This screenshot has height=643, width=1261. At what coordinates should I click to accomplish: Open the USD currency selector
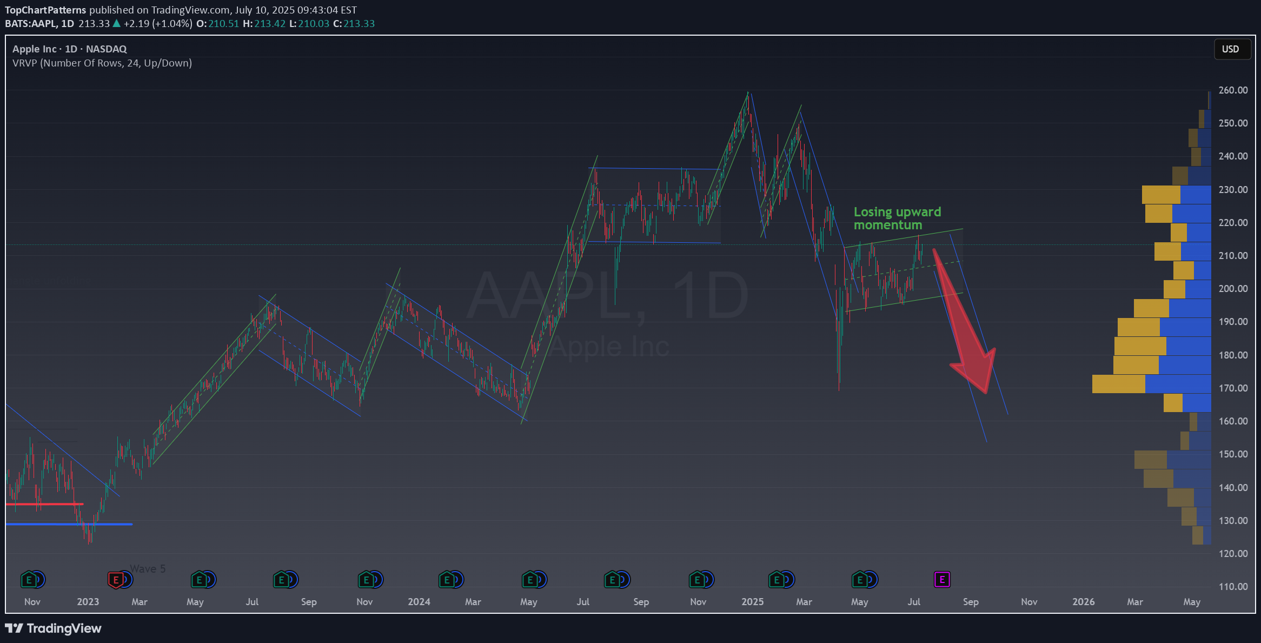point(1232,49)
